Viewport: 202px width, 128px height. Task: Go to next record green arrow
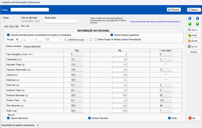[197, 24]
